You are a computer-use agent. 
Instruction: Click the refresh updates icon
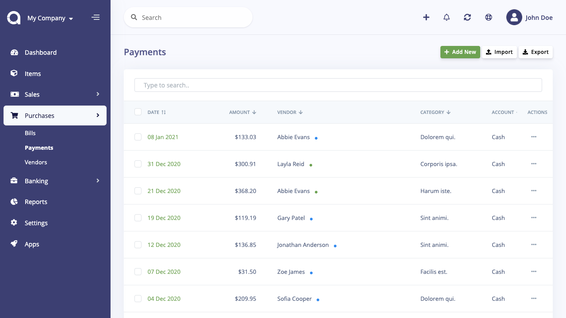point(467,18)
